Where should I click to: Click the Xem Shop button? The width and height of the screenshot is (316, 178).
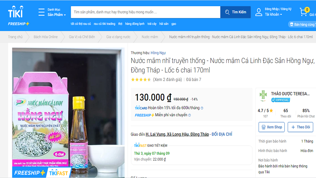click(x=271, y=127)
